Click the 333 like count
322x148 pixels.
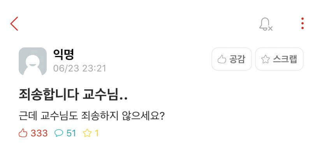(39, 133)
